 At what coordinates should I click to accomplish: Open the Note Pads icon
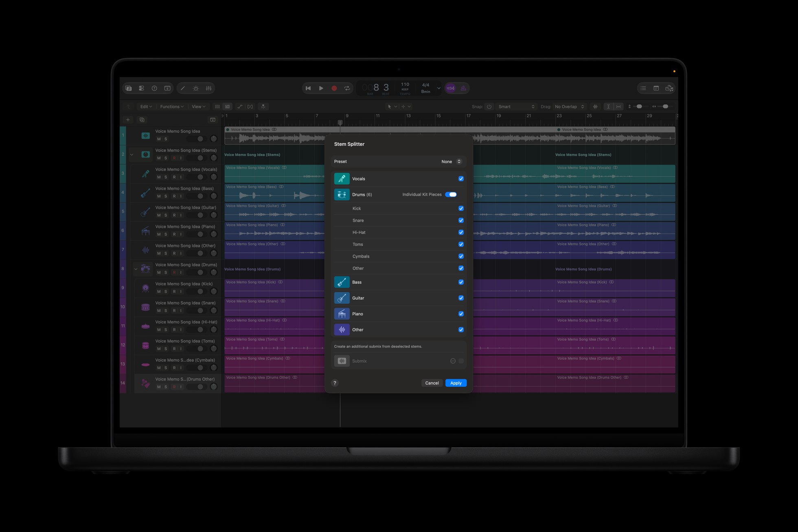click(x=656, y=88)
